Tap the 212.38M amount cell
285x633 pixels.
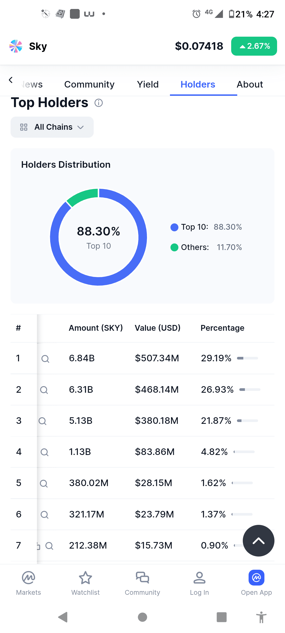[x=88, y=545]
